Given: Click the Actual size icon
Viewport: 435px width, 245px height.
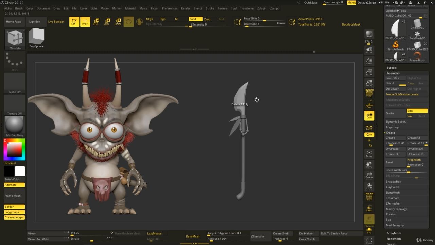Looking at the screenshot, I should 369,72.
